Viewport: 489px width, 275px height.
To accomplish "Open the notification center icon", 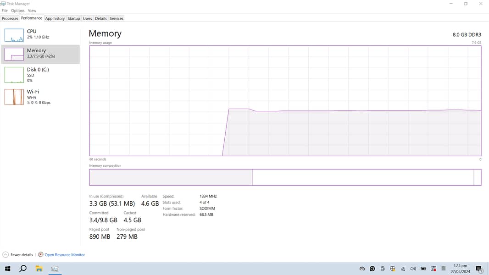I will [x=479, y=269].
